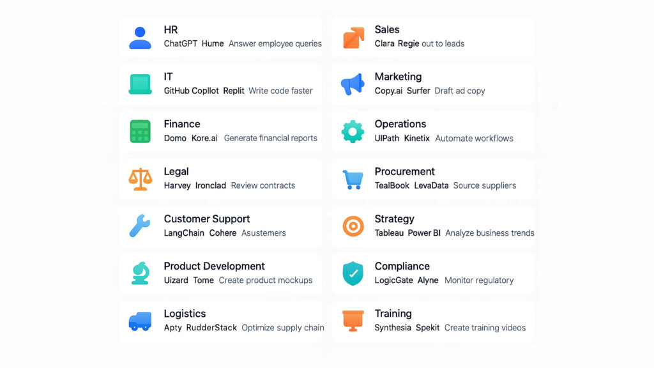Click the green calculator Finance icon
Screen dimensions: 654x368
coord(140,132)
